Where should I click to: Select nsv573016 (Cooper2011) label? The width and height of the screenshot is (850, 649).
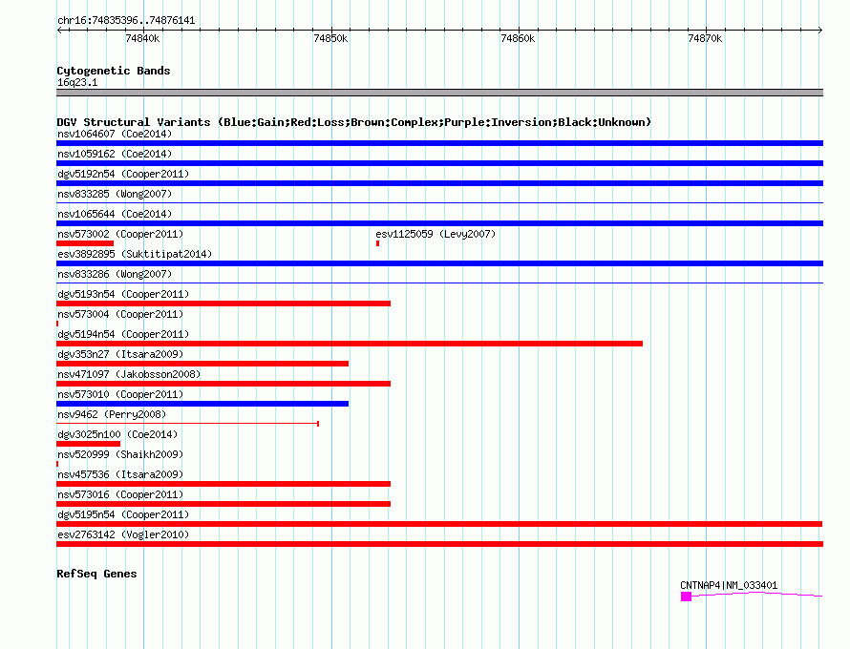[x=120, y=494]
